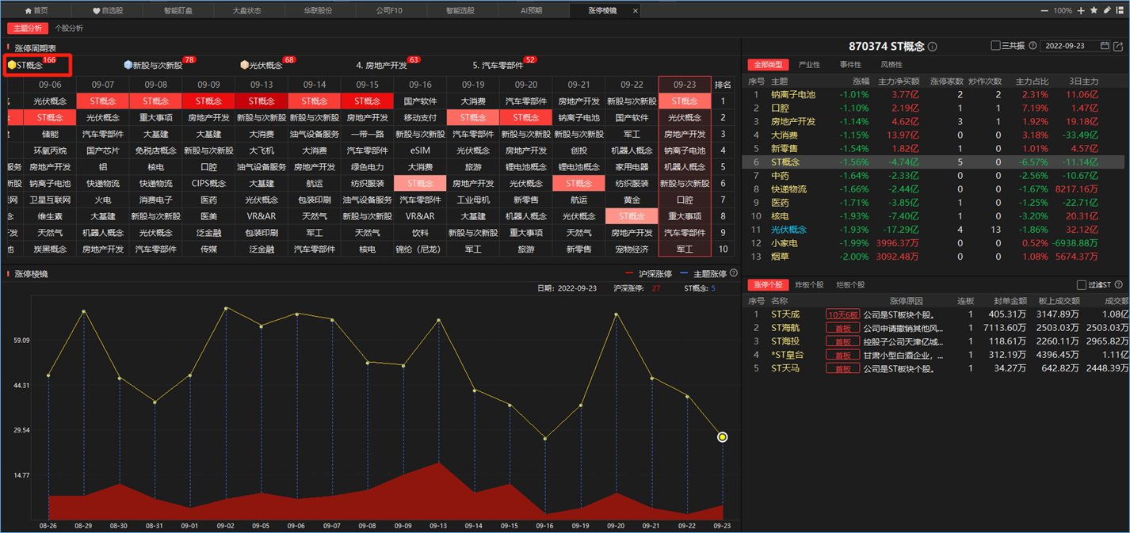
Task: Click the 09-23 highlighted chart point
Action: click(723, 437)
